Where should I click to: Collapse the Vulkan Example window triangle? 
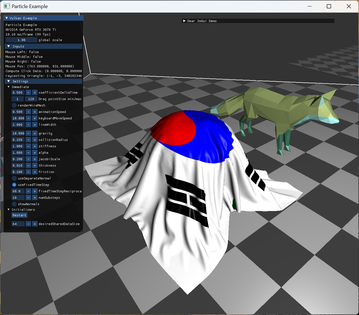(7, 18)
